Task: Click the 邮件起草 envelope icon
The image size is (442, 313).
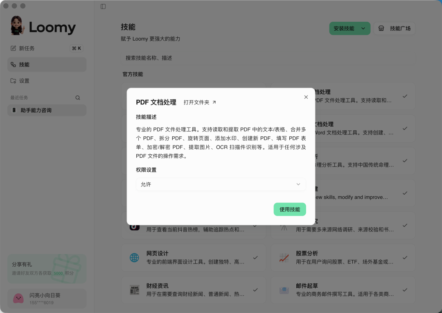Action: pyautogui.click(x=284, y=290)
